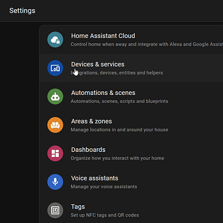Click 'Set up NFC tags and QR codes'
Image resolution: width=223 pixels, height=223 pixels.
[x=105, y=215]
